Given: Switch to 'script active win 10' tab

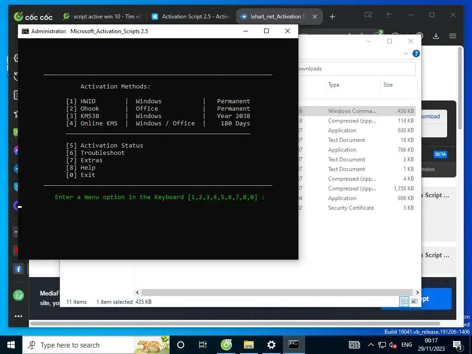Looking at the screenshot, I should pos(102,17).
